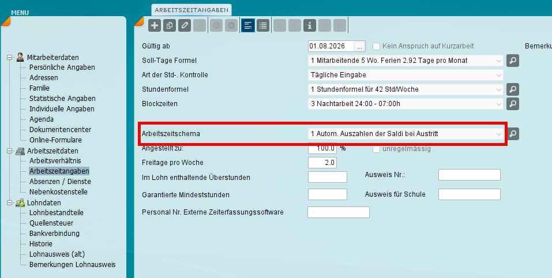This screenshot has height=278, width=552.
Task: Open magnifier lookup next to Stundenformel
Action: coord(513,89)
